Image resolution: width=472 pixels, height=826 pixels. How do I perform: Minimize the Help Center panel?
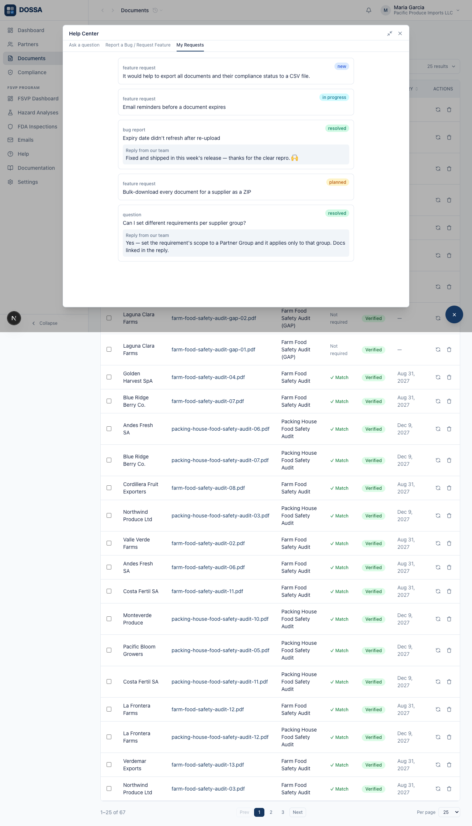(390, 34)
